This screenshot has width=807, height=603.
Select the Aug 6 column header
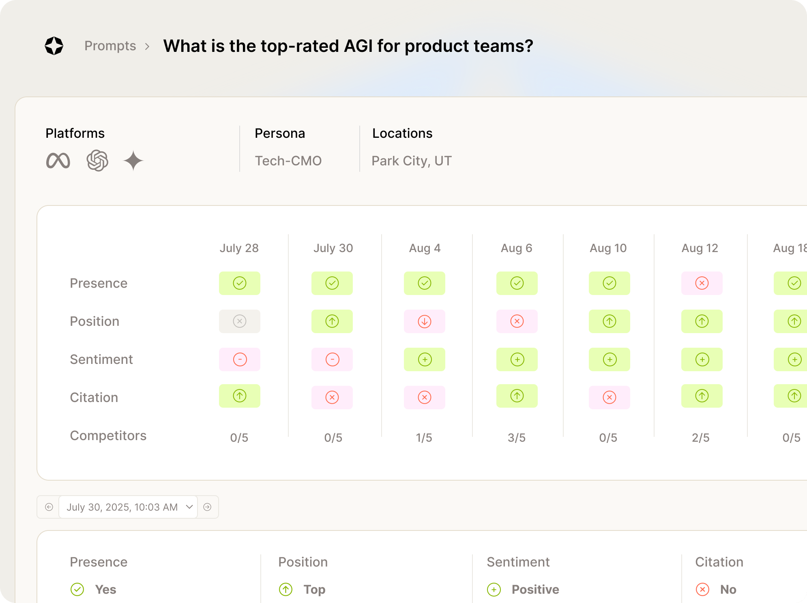coord(517,248)
